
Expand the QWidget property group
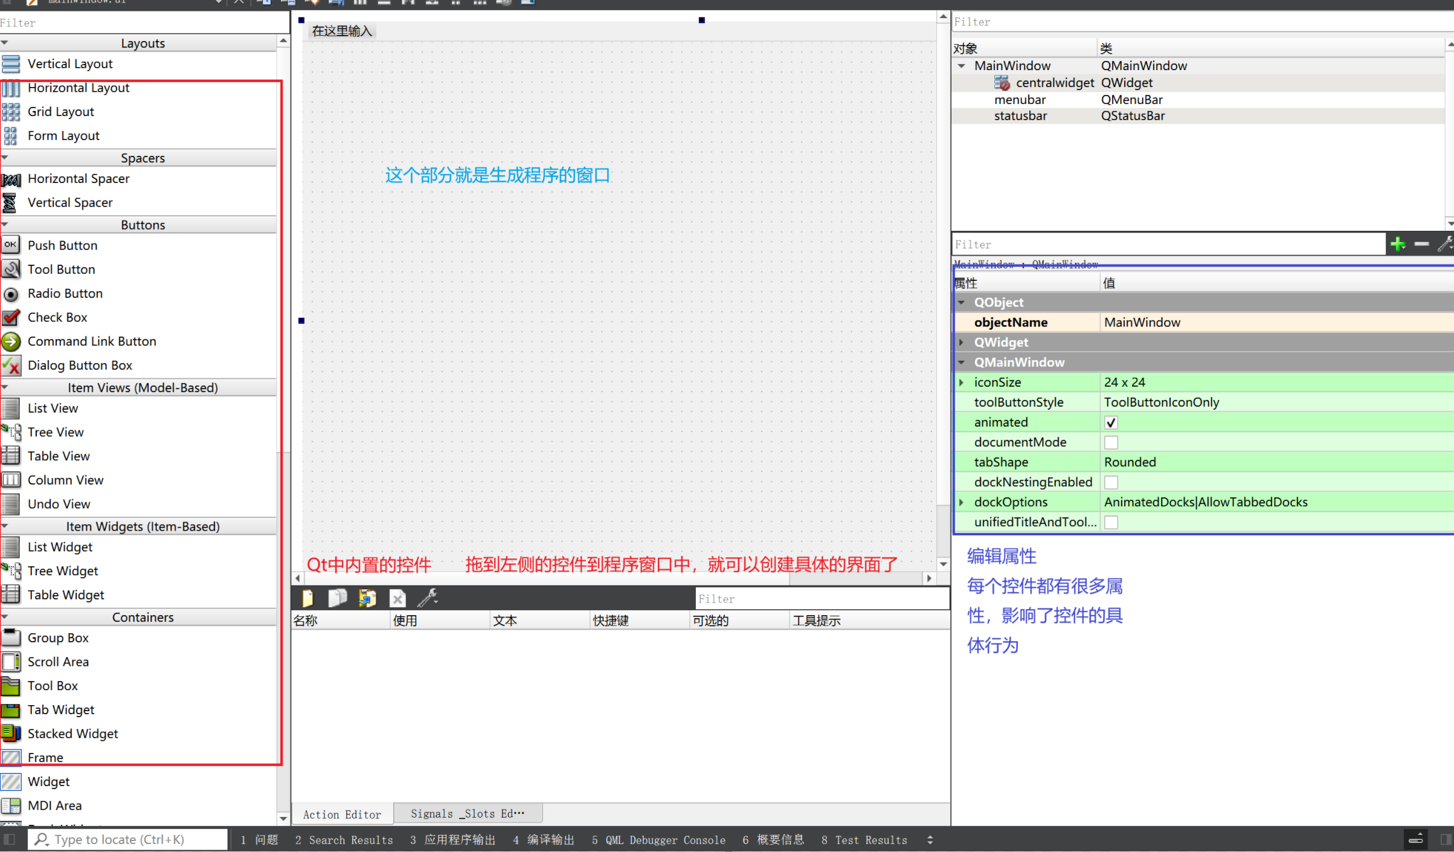(x=962, y=342)
